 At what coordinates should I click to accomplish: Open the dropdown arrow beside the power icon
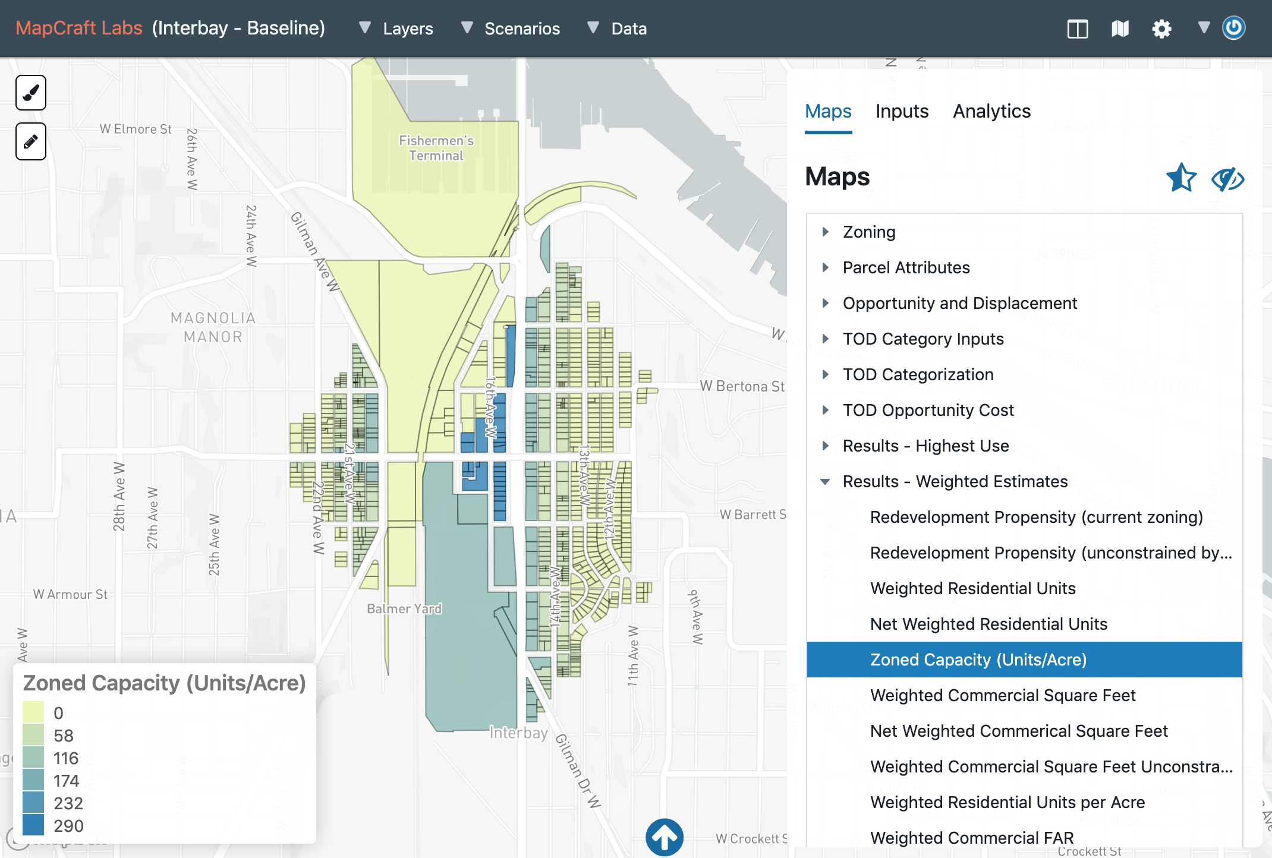point(1204,27)
